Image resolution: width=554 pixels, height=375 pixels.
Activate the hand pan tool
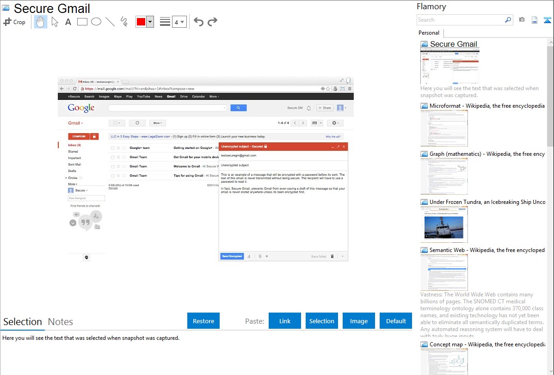[x=41, y=22]
